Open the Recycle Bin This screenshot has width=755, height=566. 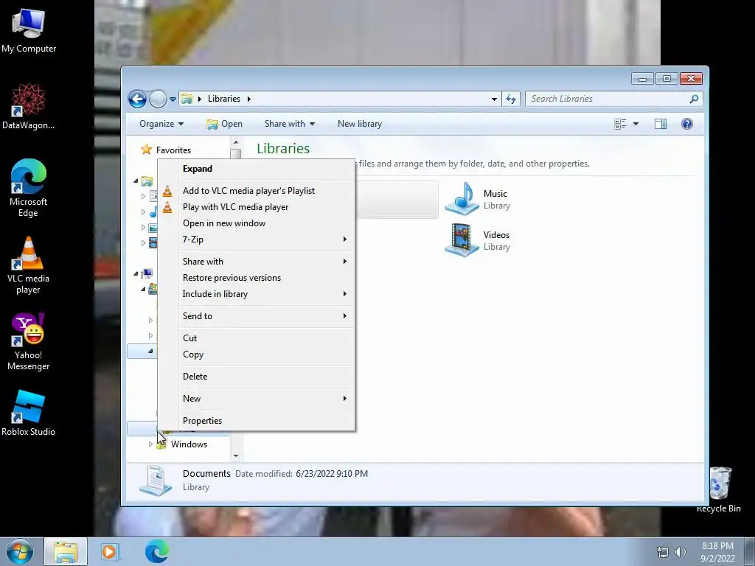[x=719, y=489]
